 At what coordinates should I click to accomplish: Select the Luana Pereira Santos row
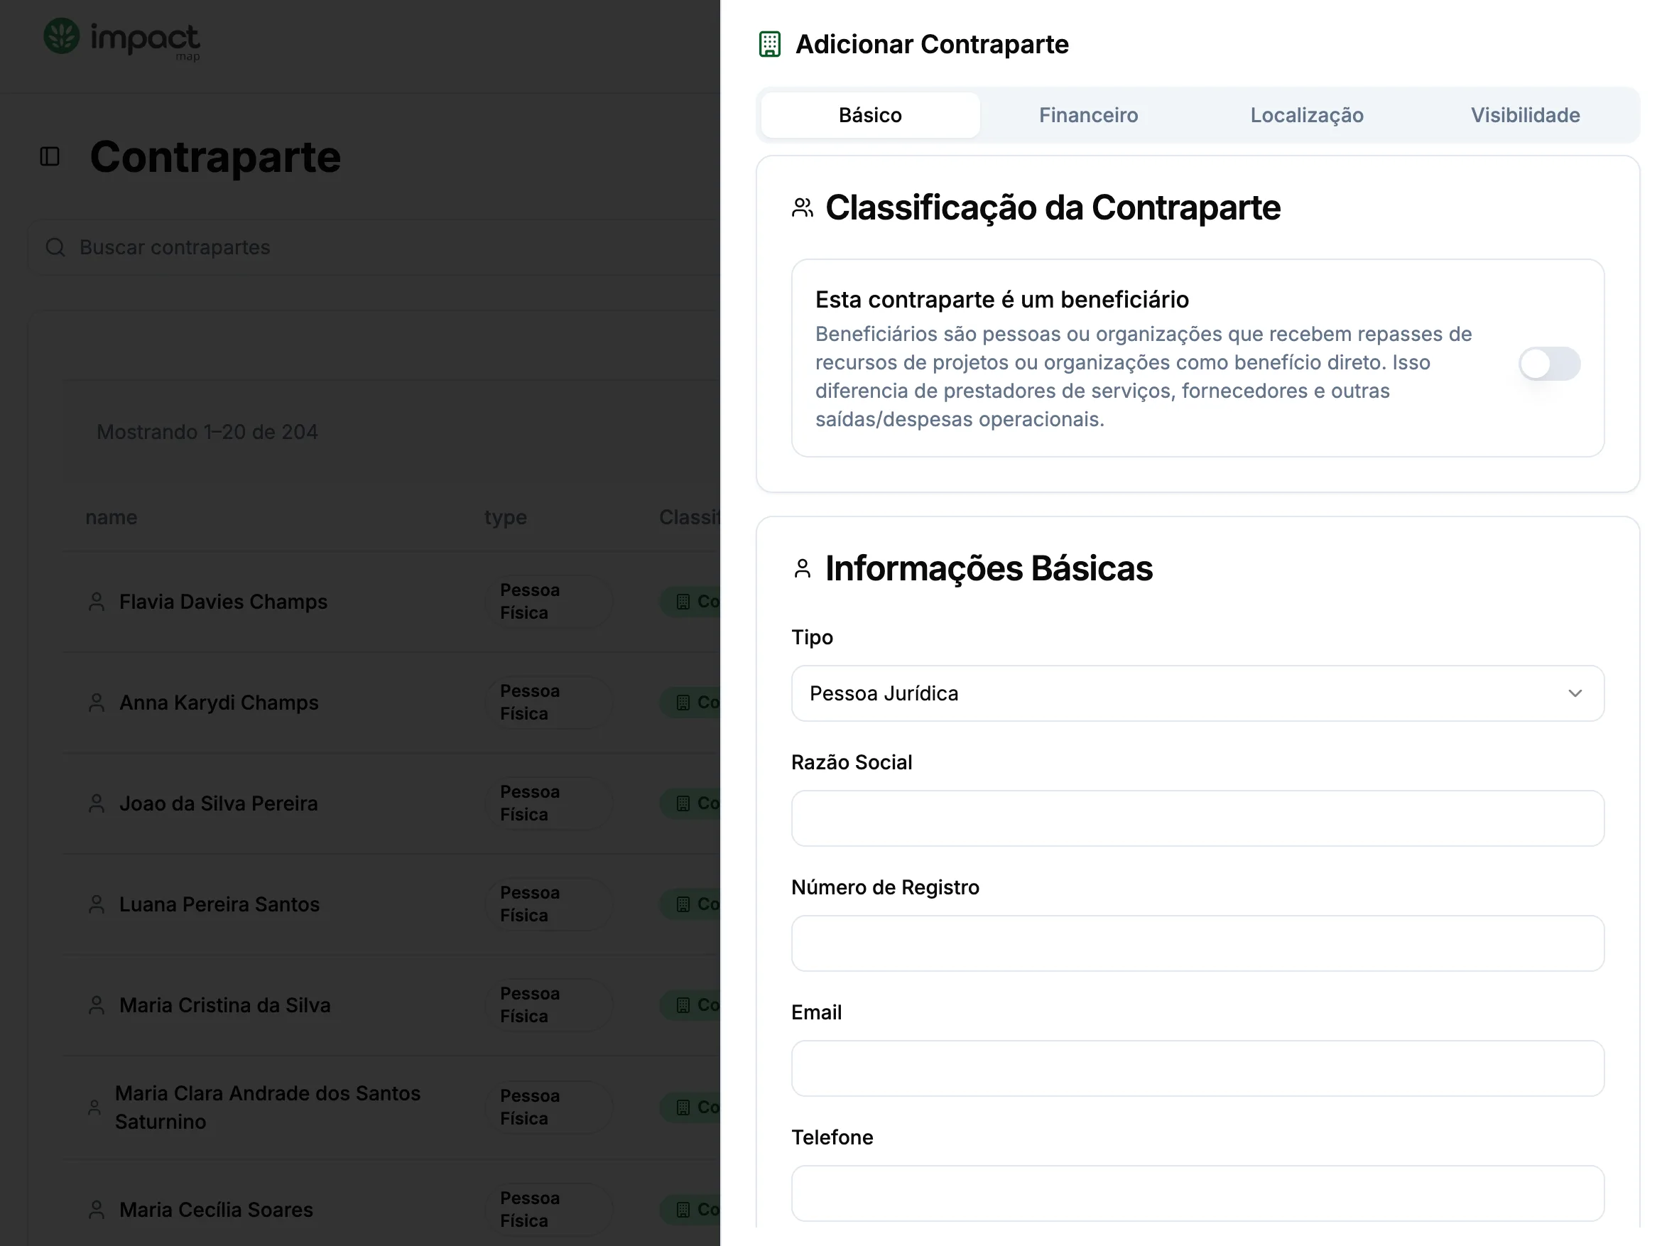(x=391, y=904)
